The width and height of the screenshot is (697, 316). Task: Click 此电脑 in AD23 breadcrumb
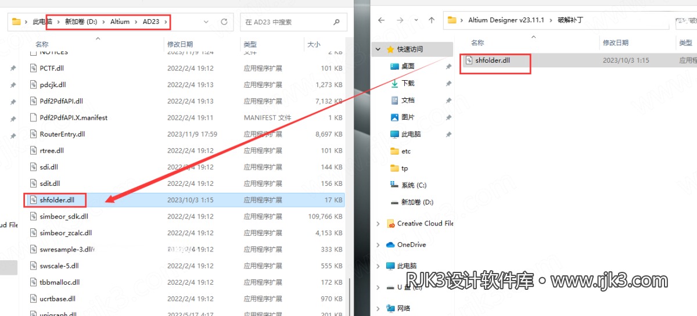(42, 22)
